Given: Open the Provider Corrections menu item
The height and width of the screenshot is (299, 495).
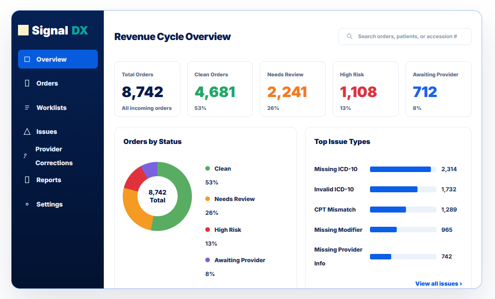Looking at the screenshot, I should pyautogui.click(x=58, y=156).
